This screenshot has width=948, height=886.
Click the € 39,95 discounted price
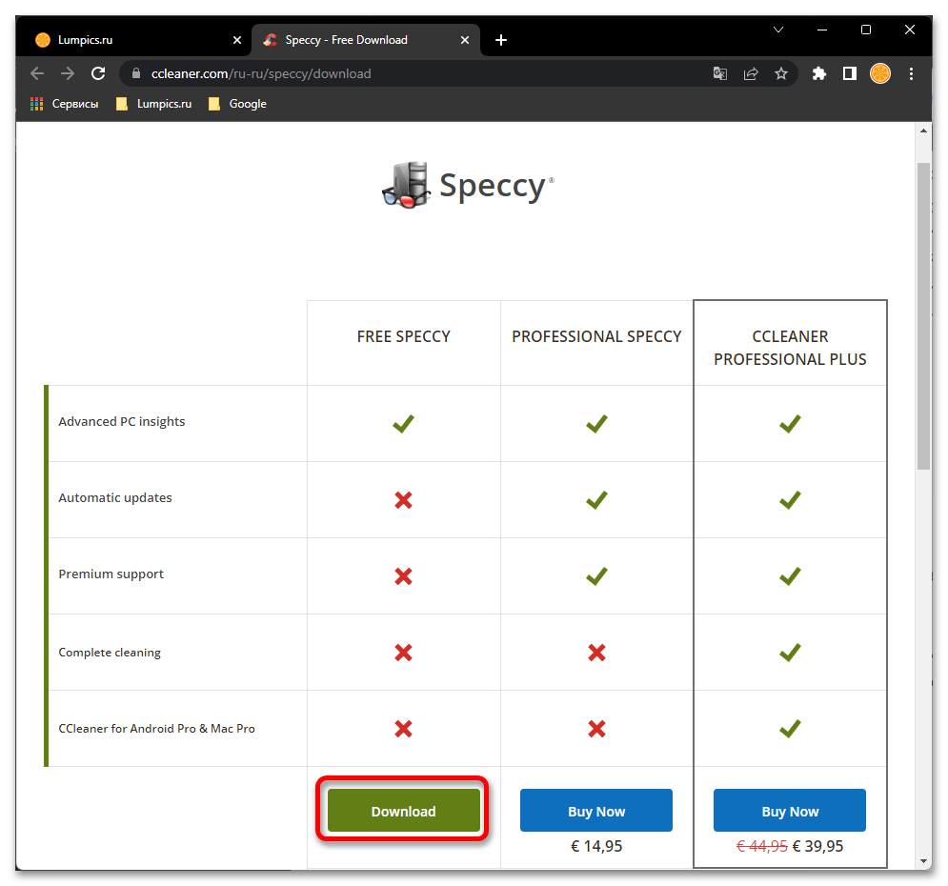[x=817, y=846]
